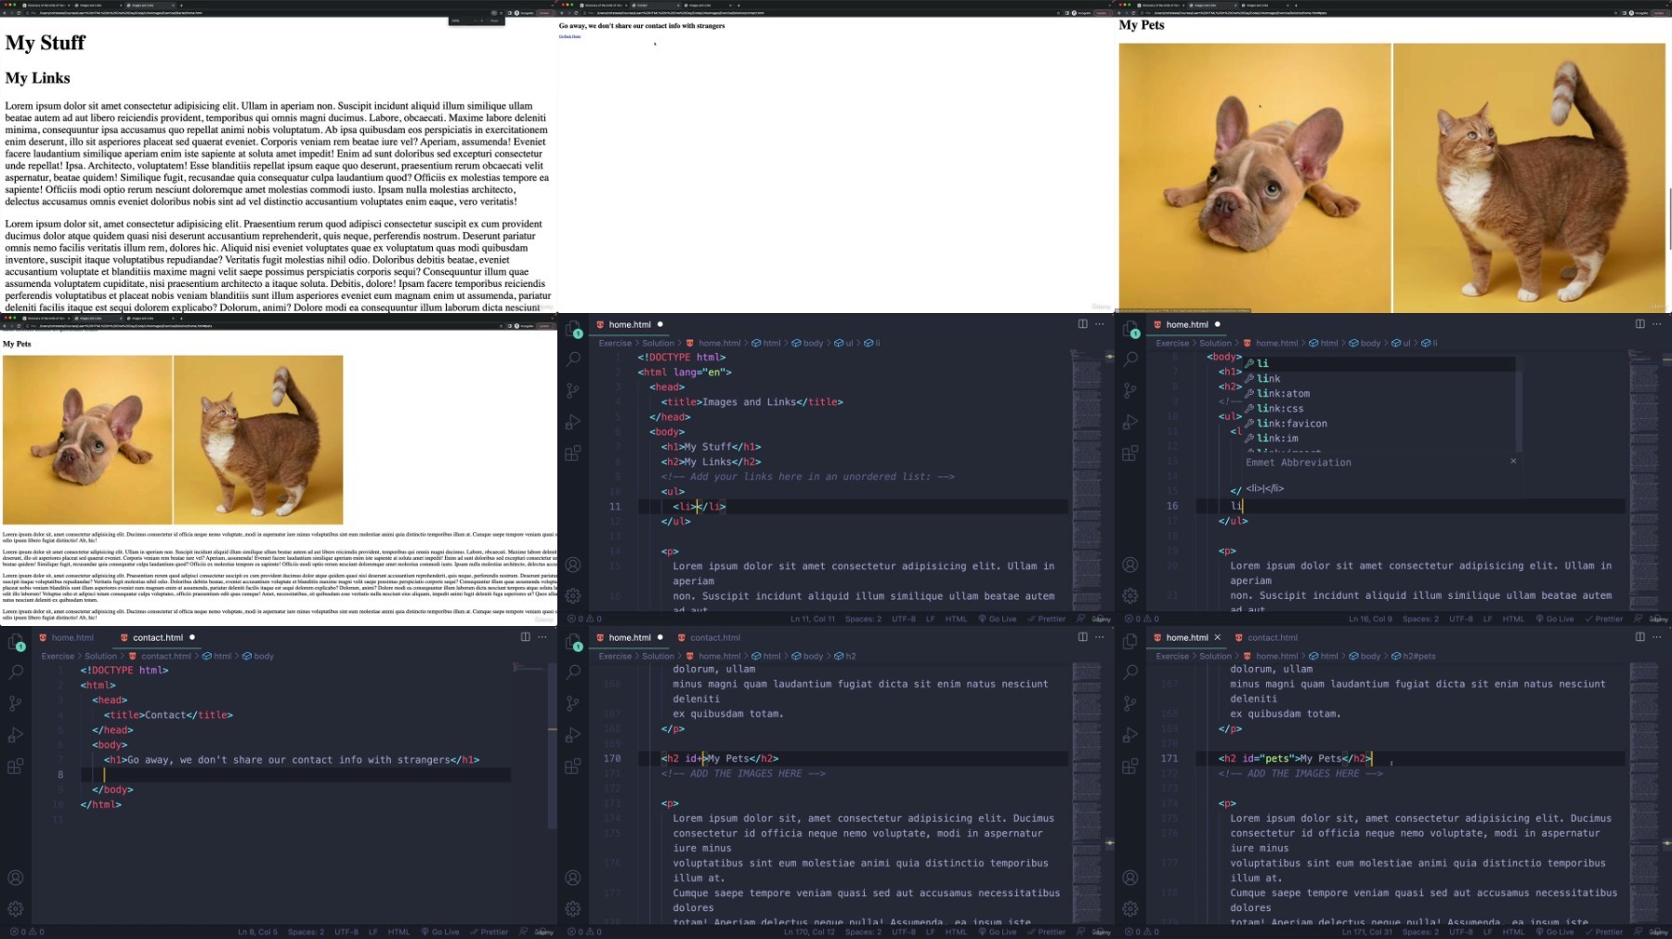Open Explorer in the contact.html Ln 8 editor

coord(16,642)
